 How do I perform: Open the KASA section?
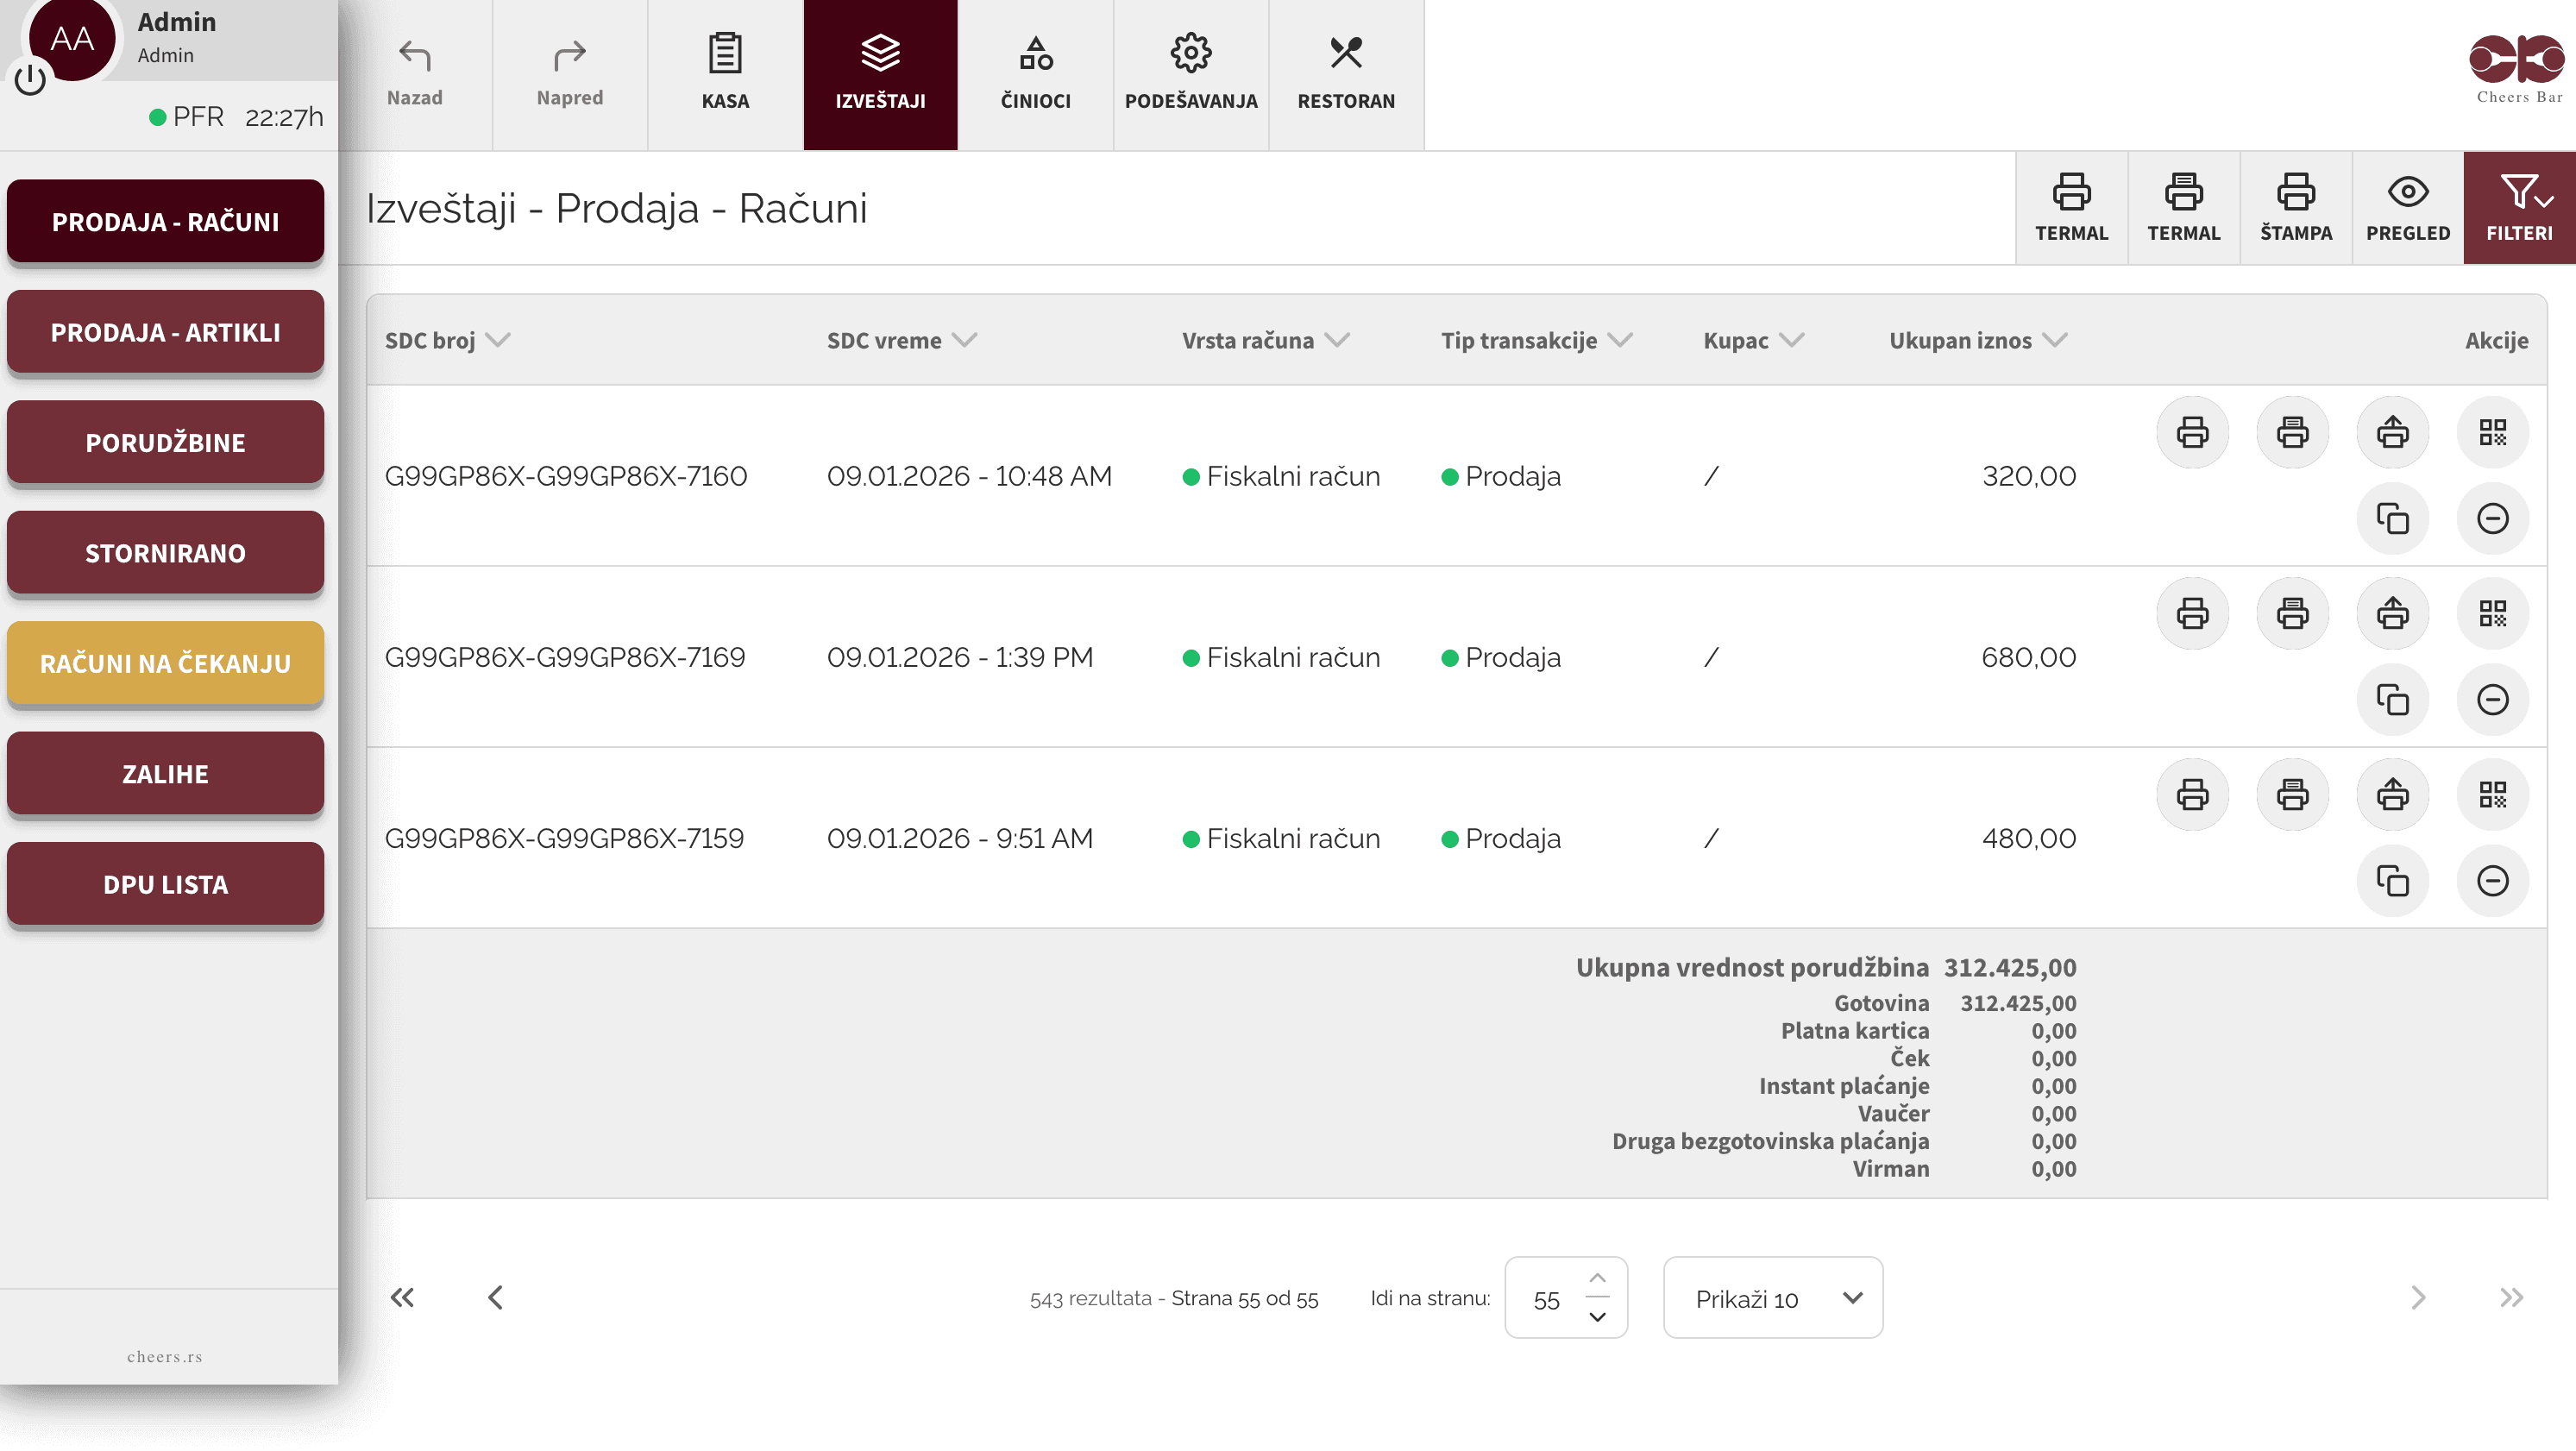725,74
